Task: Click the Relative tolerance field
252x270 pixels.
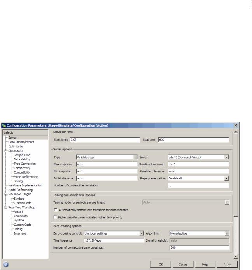Action: [x=199, y=164]
